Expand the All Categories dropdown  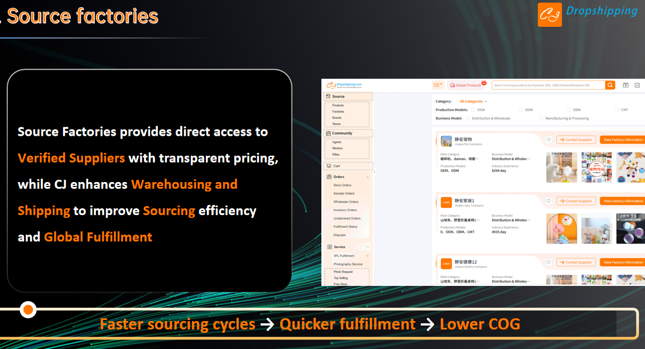click(473, 102)
